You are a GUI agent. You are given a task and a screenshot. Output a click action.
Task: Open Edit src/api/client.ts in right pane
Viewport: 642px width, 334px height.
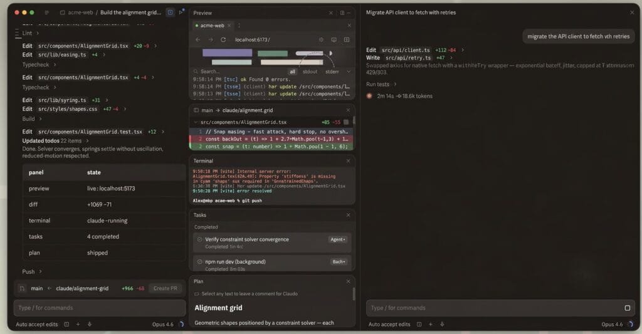(415, 50)
